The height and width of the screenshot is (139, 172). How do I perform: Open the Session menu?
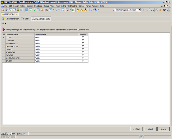point(30,6)
